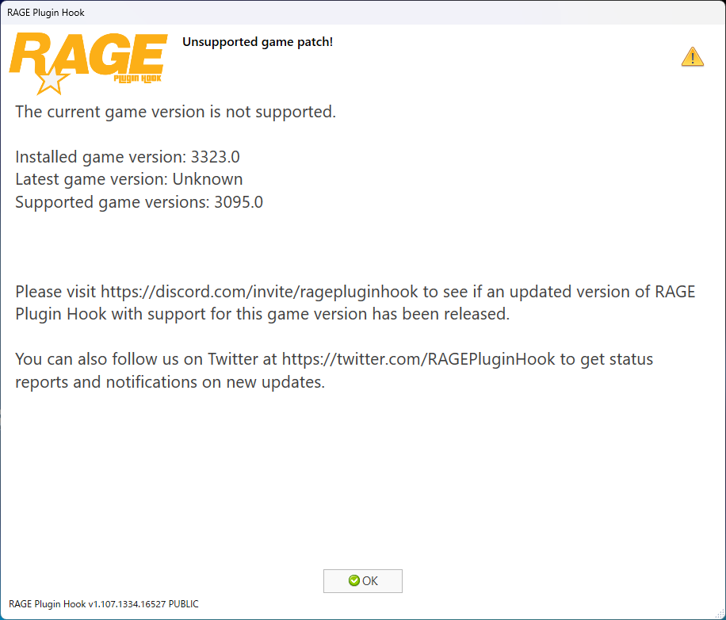Click the 'Plugin Hook' subtitle in the logo

click(138, 78)
